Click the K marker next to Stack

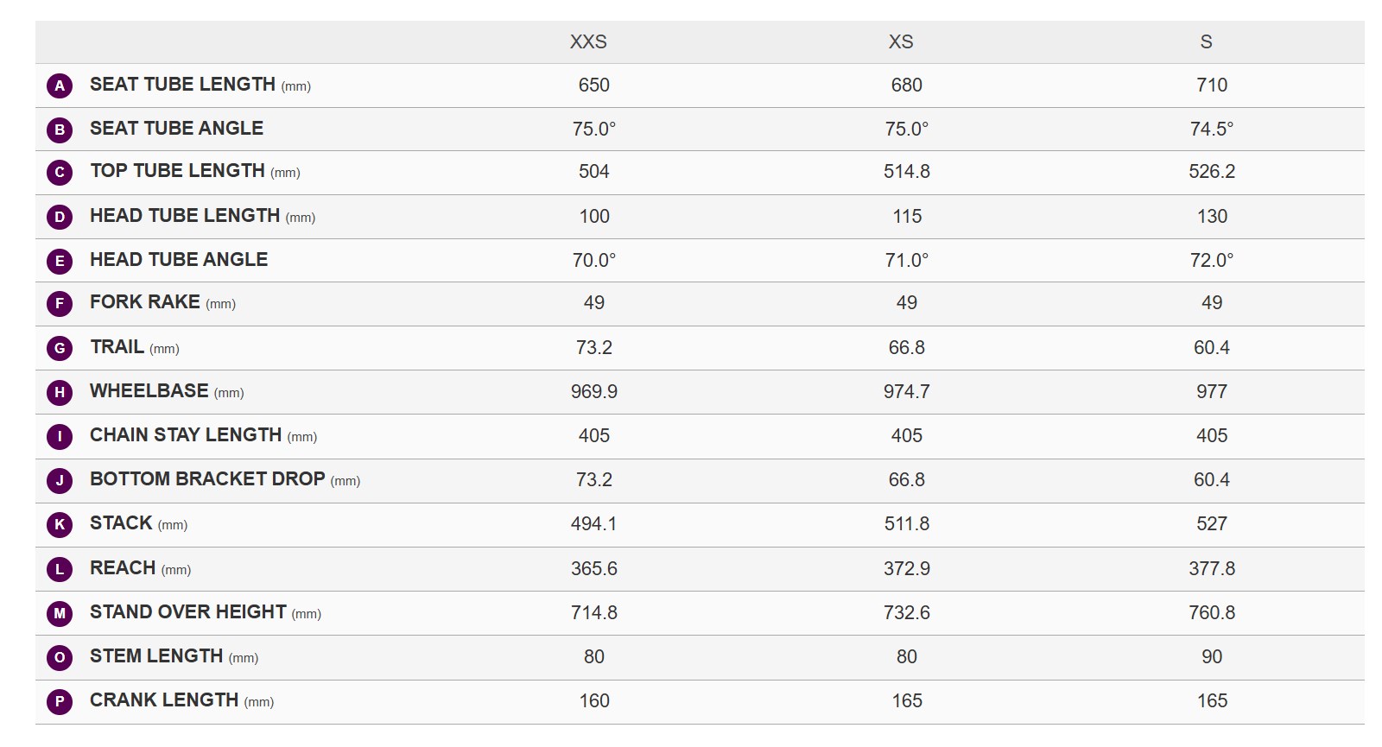tap(60, 524)
